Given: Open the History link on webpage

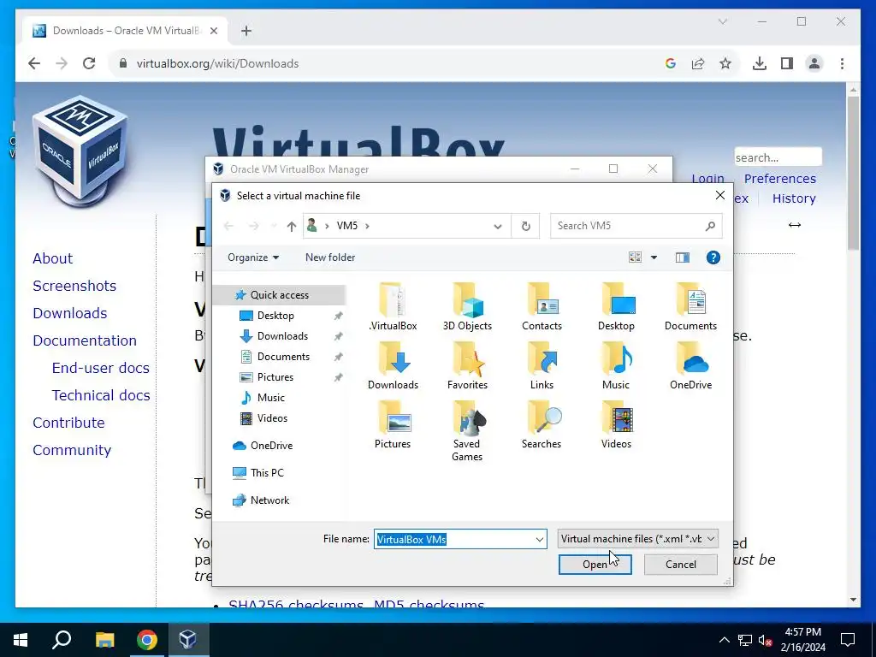Looking at the screenshot, I should click(x=794, y=198).
